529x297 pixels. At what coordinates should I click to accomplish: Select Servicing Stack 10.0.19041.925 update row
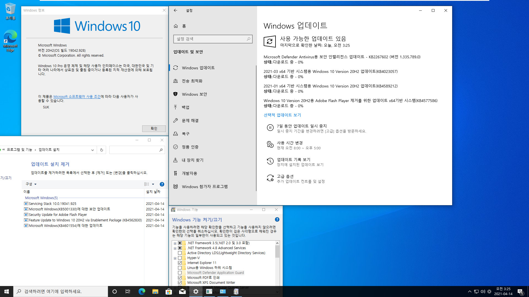(x=94, y=204)
